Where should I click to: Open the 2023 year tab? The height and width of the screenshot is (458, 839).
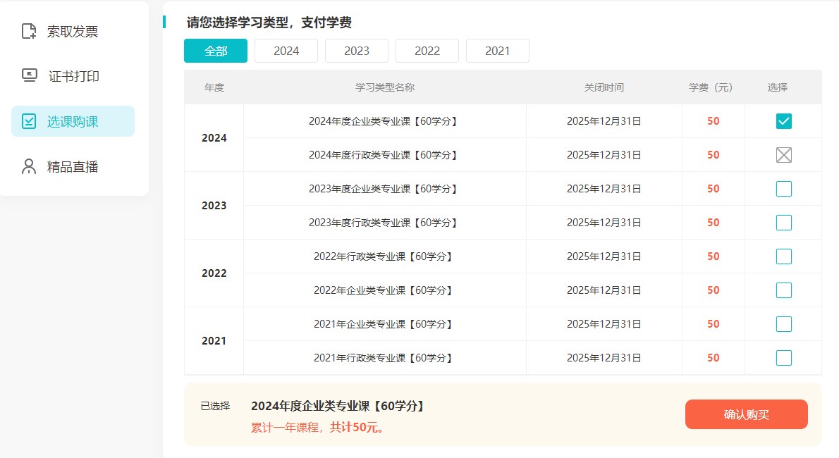point(357,51)
